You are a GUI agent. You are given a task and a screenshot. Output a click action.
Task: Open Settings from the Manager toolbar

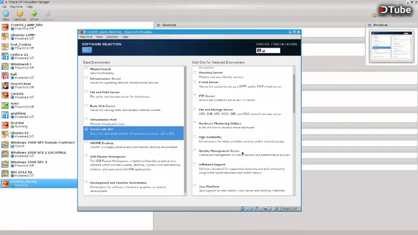tap(20, 14)
